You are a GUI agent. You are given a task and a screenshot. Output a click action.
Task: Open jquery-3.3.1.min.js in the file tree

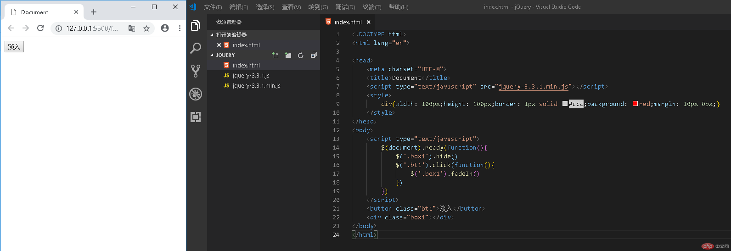(264, 85)
